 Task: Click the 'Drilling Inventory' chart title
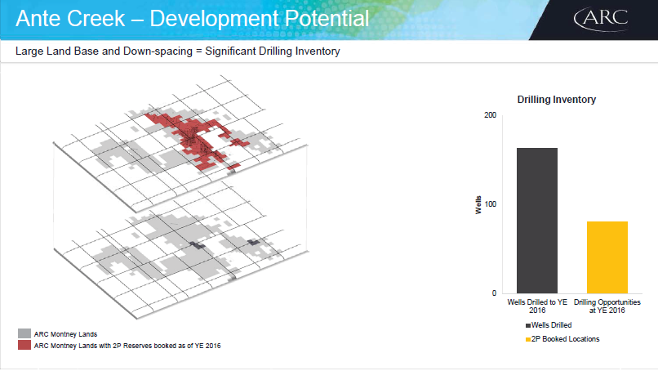[557, 100]
